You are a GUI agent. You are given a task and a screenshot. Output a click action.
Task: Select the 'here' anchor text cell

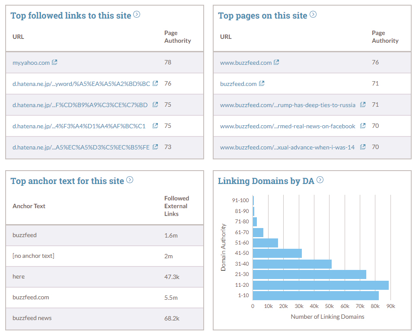tap(19, 276)
